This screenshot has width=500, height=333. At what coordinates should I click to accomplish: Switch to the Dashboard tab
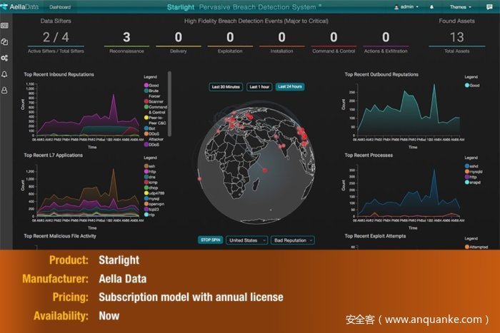60,6
